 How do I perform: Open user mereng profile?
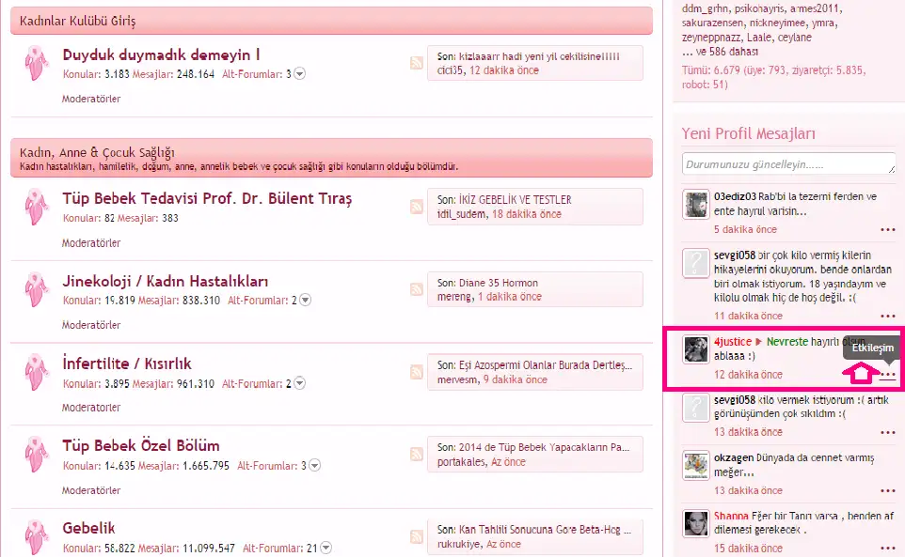click(454, 297)
